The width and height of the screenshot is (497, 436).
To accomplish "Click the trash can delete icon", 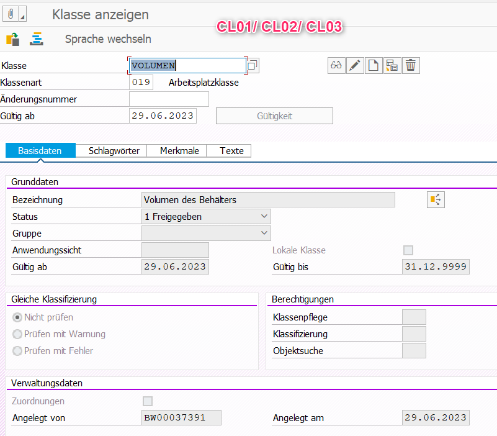I will pos(411,65).
